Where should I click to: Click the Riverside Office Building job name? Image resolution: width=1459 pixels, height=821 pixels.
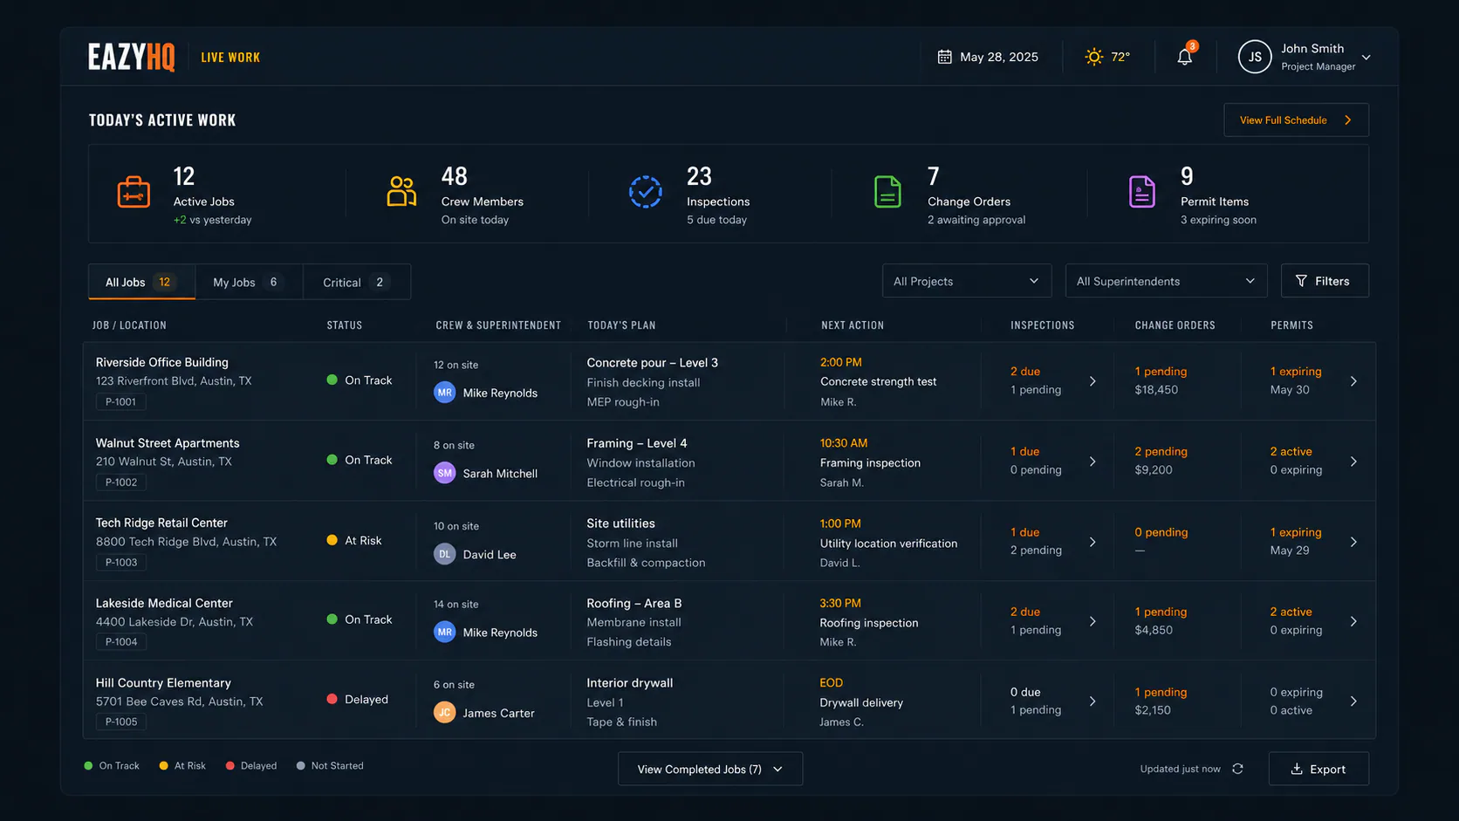coord(162,362)
